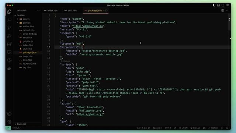Open the Docker whale view in the activity bar

pyautogui.click(x=9, y=69)
